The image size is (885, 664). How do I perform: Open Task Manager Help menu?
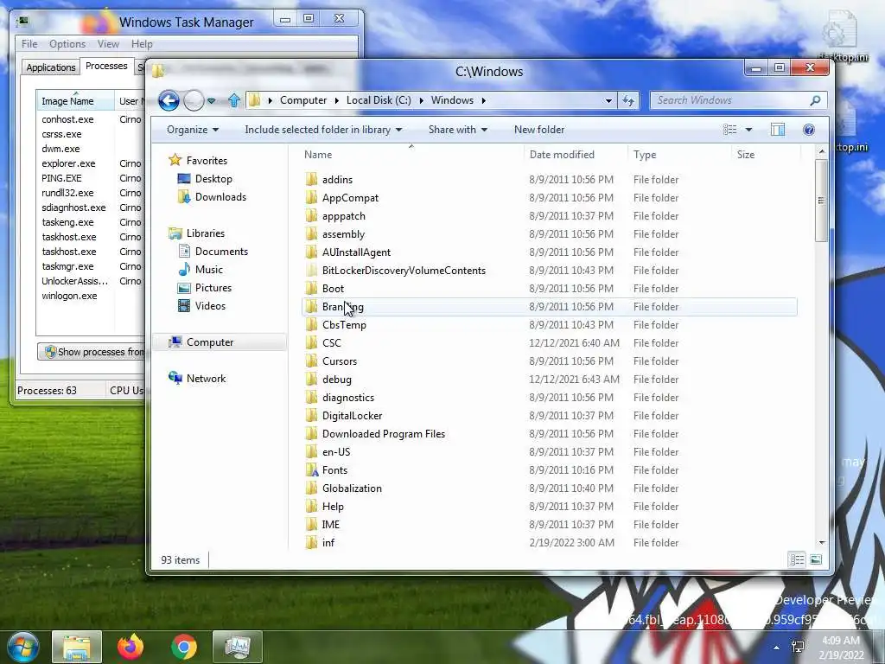(142, 44)
